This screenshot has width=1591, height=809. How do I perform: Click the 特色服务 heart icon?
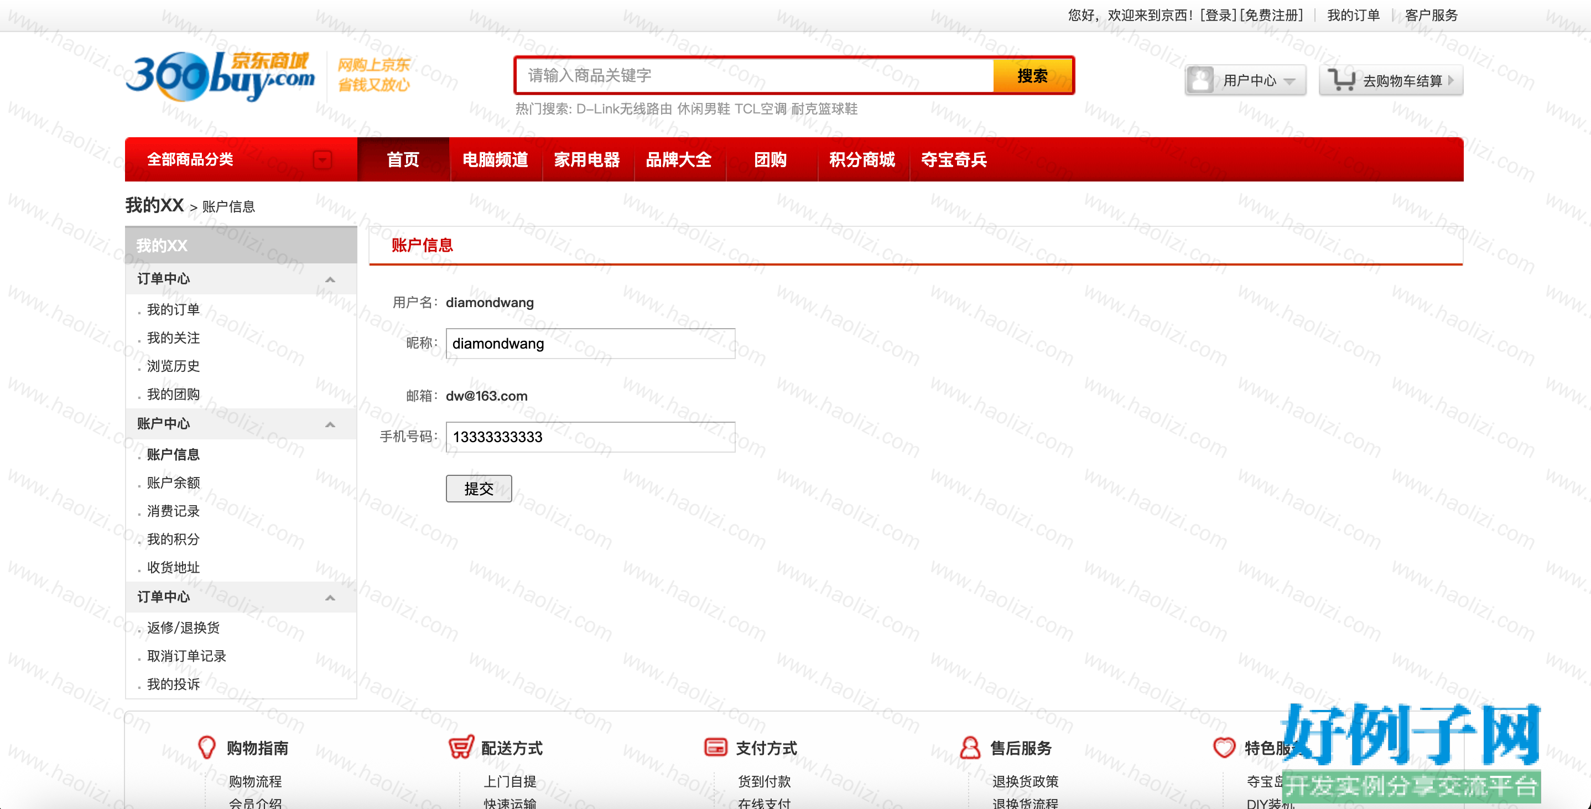[1224, 747]
